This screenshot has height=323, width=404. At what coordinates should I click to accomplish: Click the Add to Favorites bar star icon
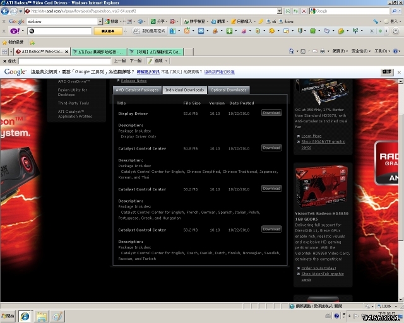(32, 42)
